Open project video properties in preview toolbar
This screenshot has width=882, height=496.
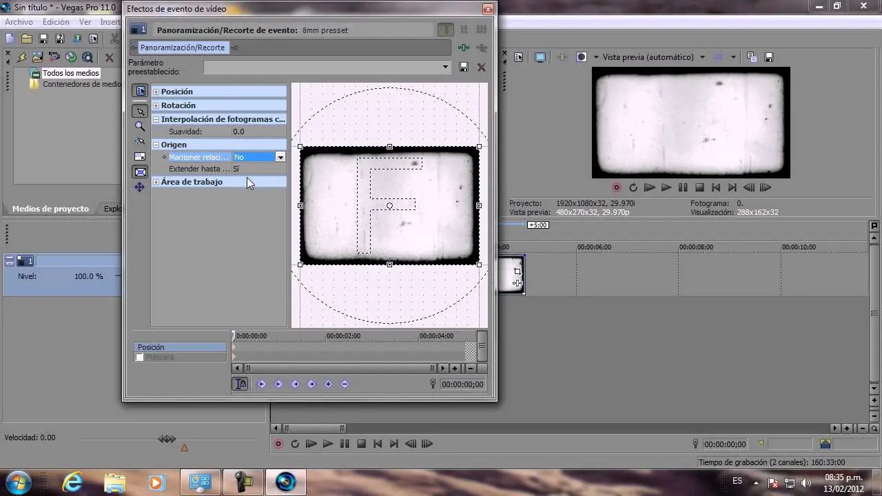click(x=519, y=57)
